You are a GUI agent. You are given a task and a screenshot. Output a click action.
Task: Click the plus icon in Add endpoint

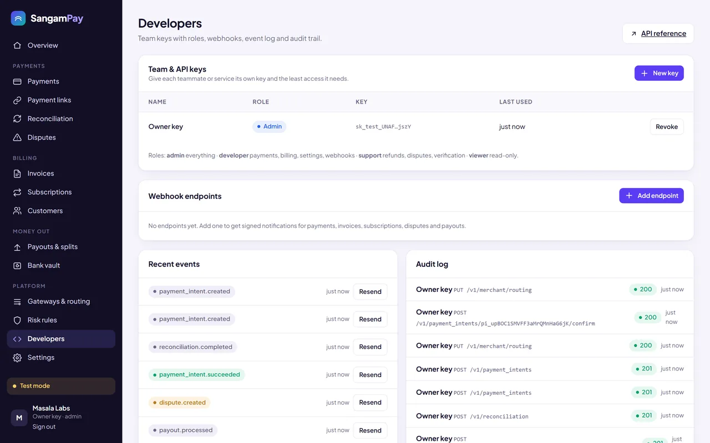click(629, 195)
